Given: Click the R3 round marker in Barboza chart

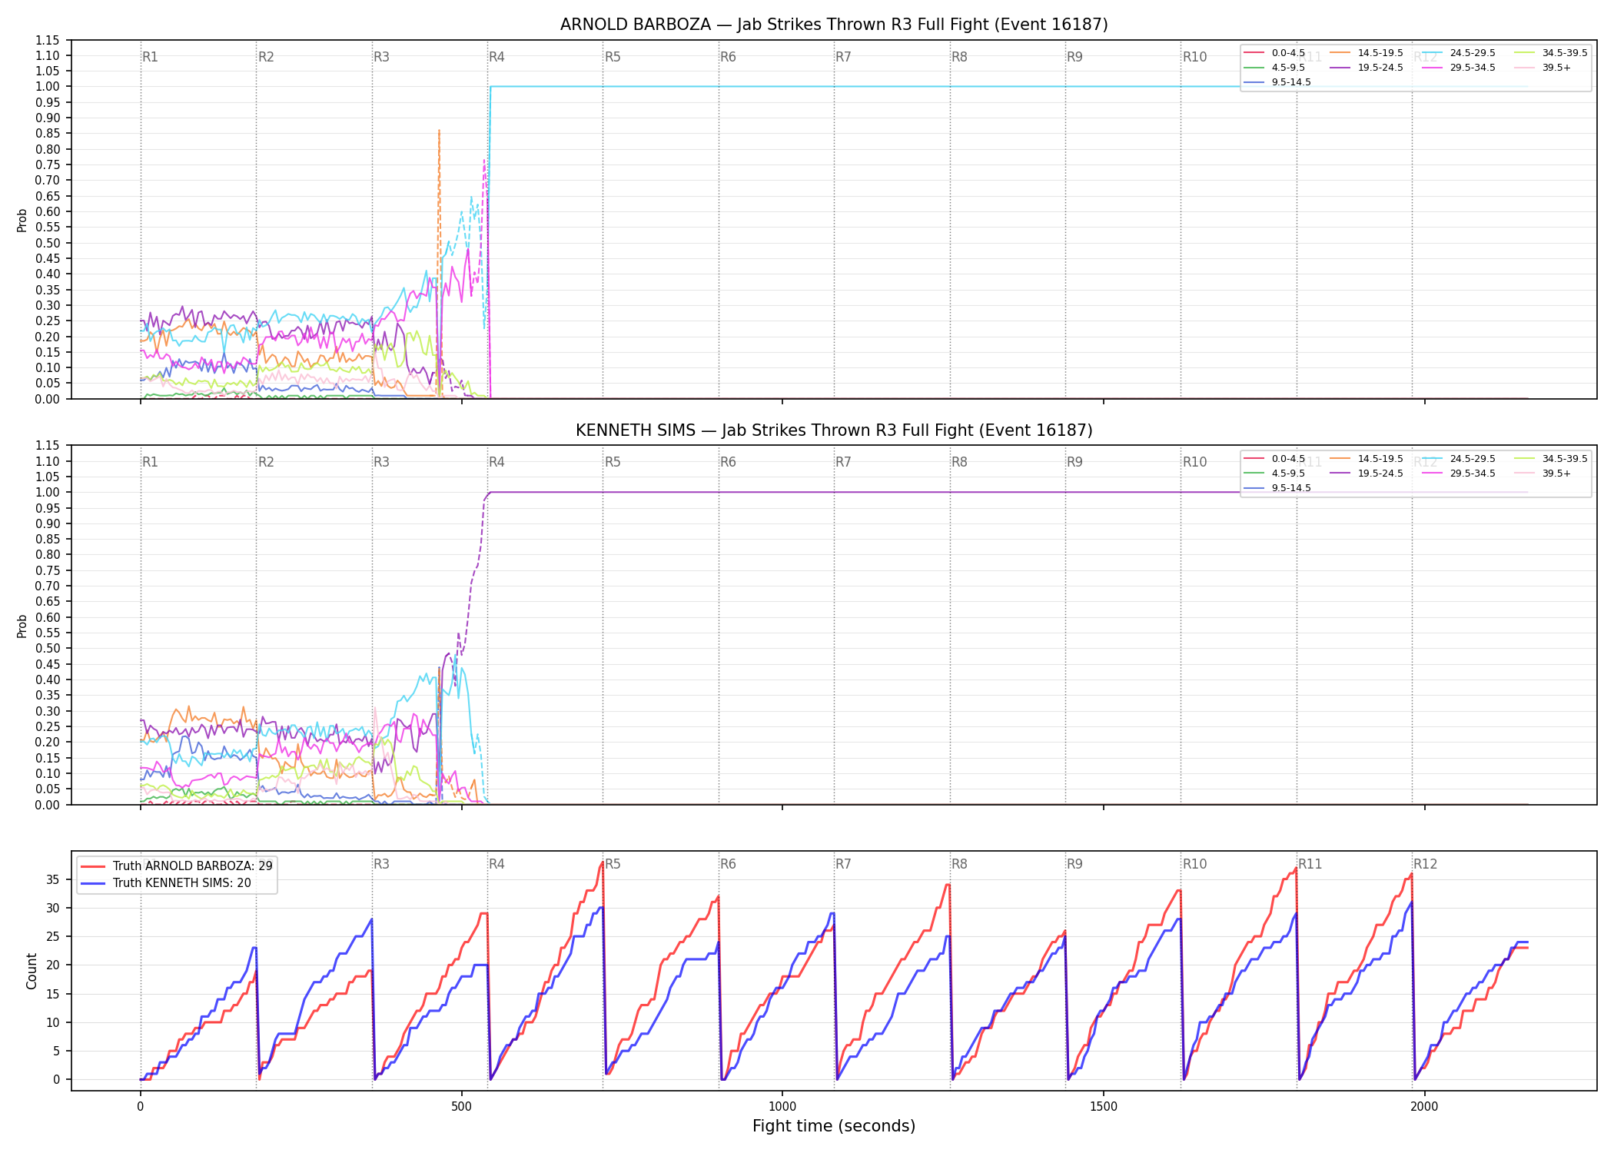Looking at the screenshot, I should pyautogui.click(x=381, y=57).
